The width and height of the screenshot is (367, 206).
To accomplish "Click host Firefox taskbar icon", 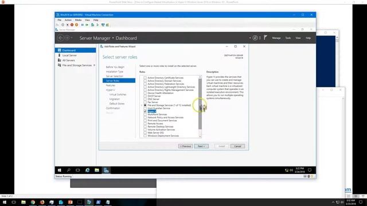I will tap(42, 202).
